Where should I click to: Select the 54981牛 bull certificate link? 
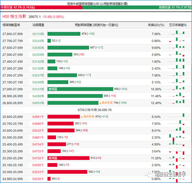click(38, 117)
